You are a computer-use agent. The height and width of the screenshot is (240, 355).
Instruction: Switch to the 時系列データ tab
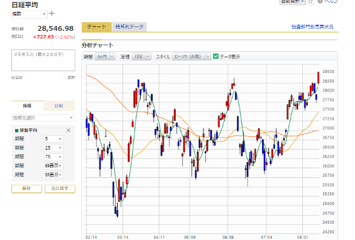[129, 27]
